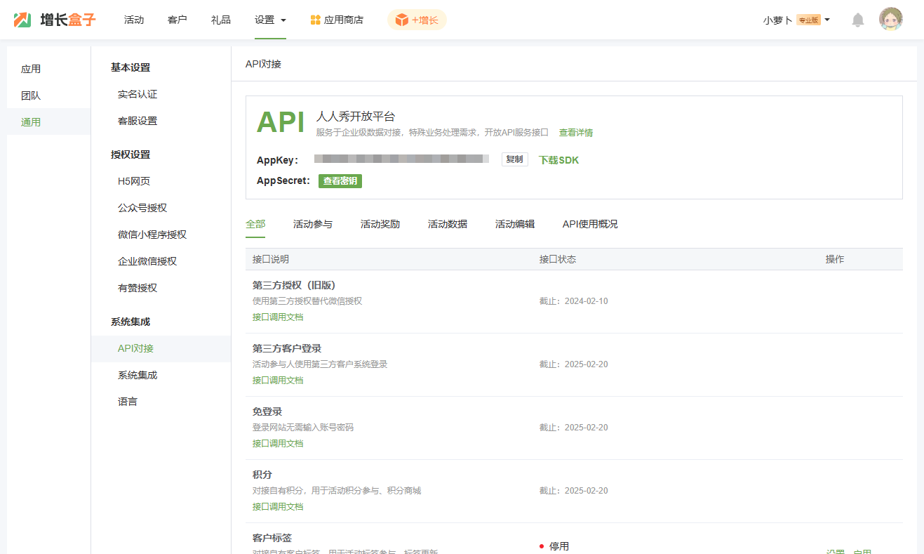Open 应用商店 from the top bar

(337, 20)
